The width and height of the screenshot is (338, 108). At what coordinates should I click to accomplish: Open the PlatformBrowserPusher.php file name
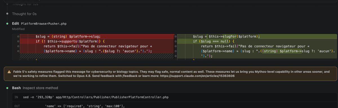(x=43, y=24)
